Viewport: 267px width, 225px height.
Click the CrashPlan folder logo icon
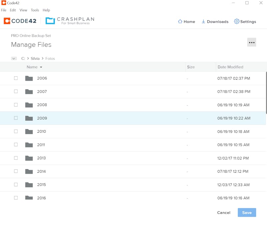point(50,21)
